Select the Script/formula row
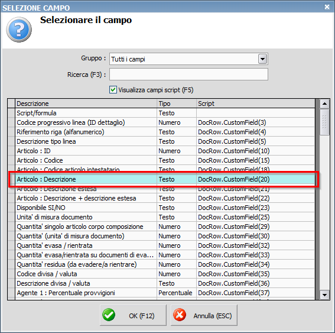The width and height of the screenshot is (335, 333). click(x=165, y=113)
